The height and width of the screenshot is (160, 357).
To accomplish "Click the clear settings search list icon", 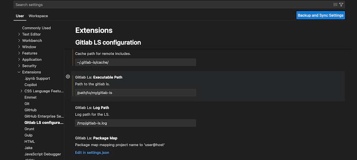I will click(x=335, y=4).
